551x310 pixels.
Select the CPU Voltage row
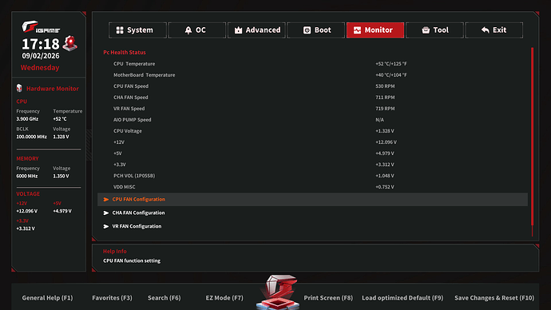pos(312,131)
